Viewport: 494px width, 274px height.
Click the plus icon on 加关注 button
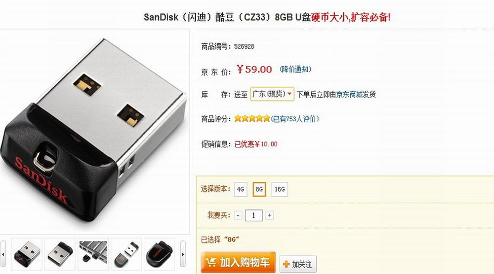(286, 264)
